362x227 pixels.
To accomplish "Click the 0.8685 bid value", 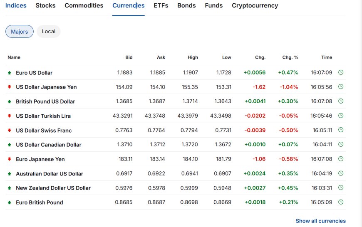I will [x=124, y=202].
